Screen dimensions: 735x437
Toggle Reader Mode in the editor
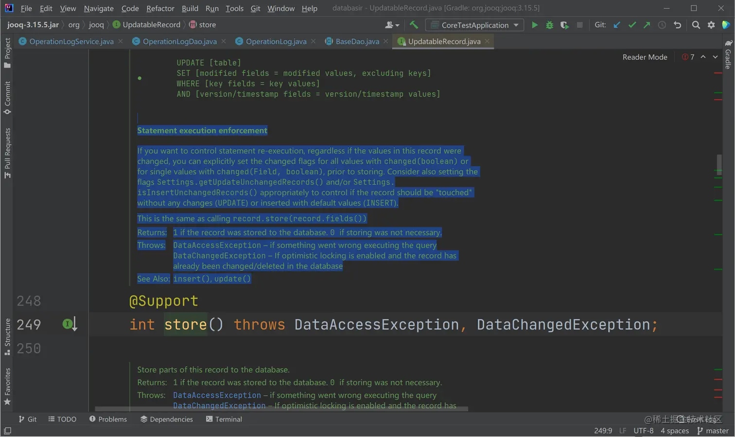pyautogui.click(x=645, y=57)
